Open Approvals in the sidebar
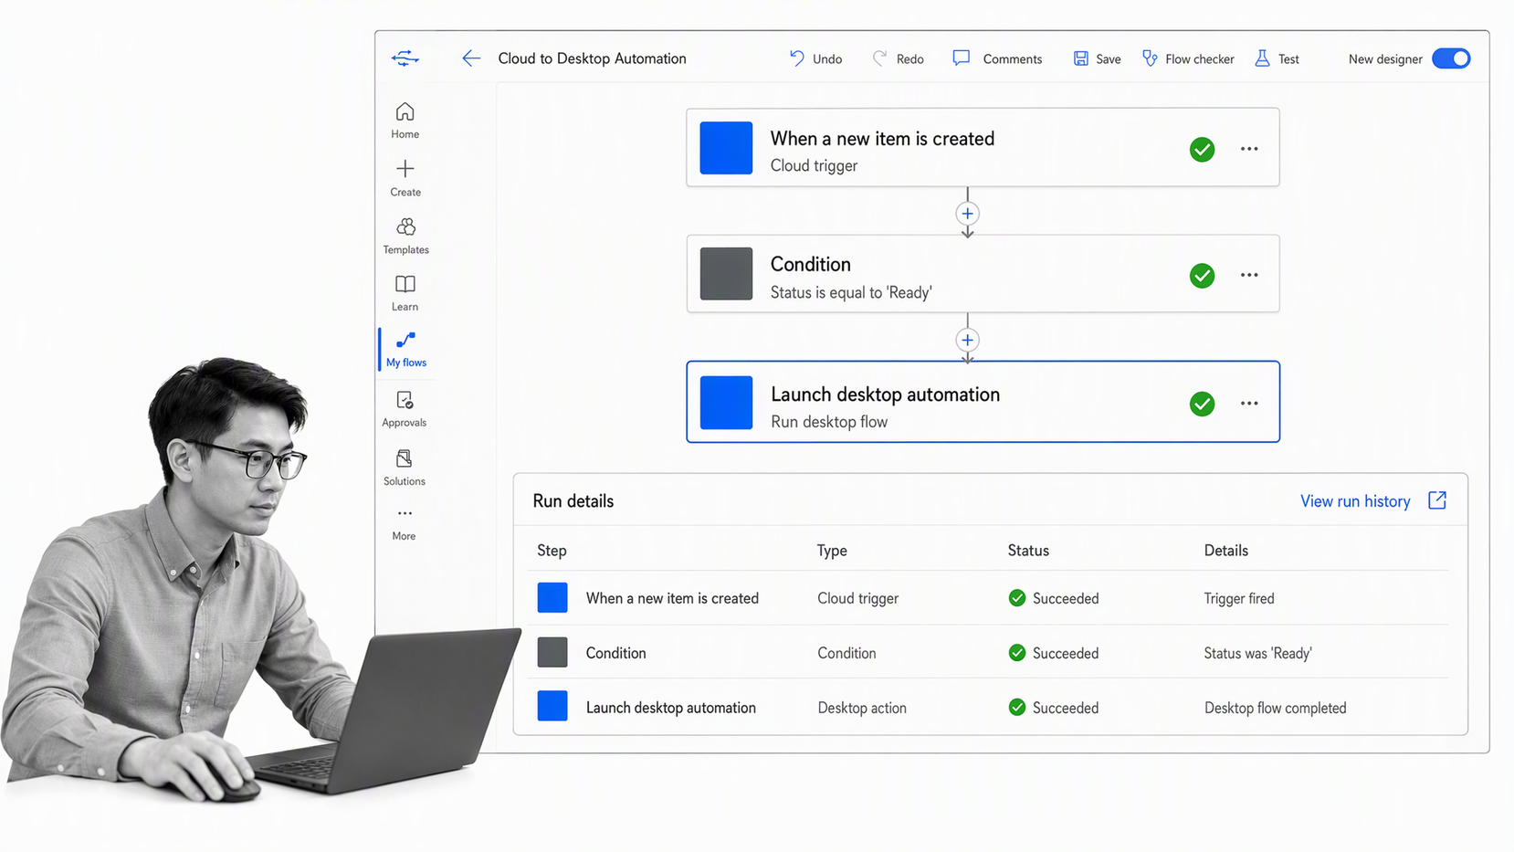1514x852 pixels. click(405, 409)
